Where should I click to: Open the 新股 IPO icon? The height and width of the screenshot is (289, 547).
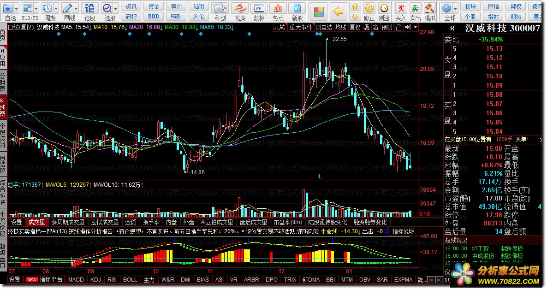pyautogui.click(x=297, y=8)
